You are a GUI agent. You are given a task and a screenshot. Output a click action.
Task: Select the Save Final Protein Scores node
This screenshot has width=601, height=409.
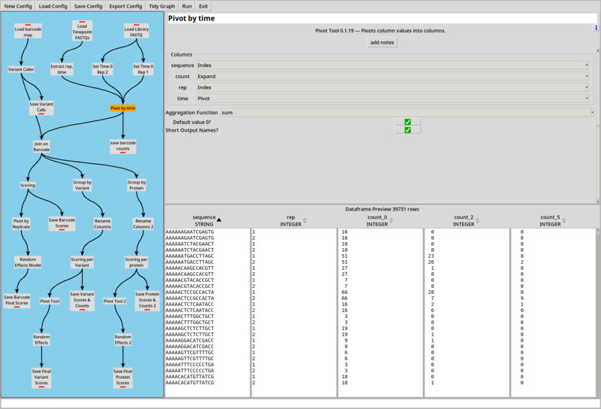click(123, 378)
